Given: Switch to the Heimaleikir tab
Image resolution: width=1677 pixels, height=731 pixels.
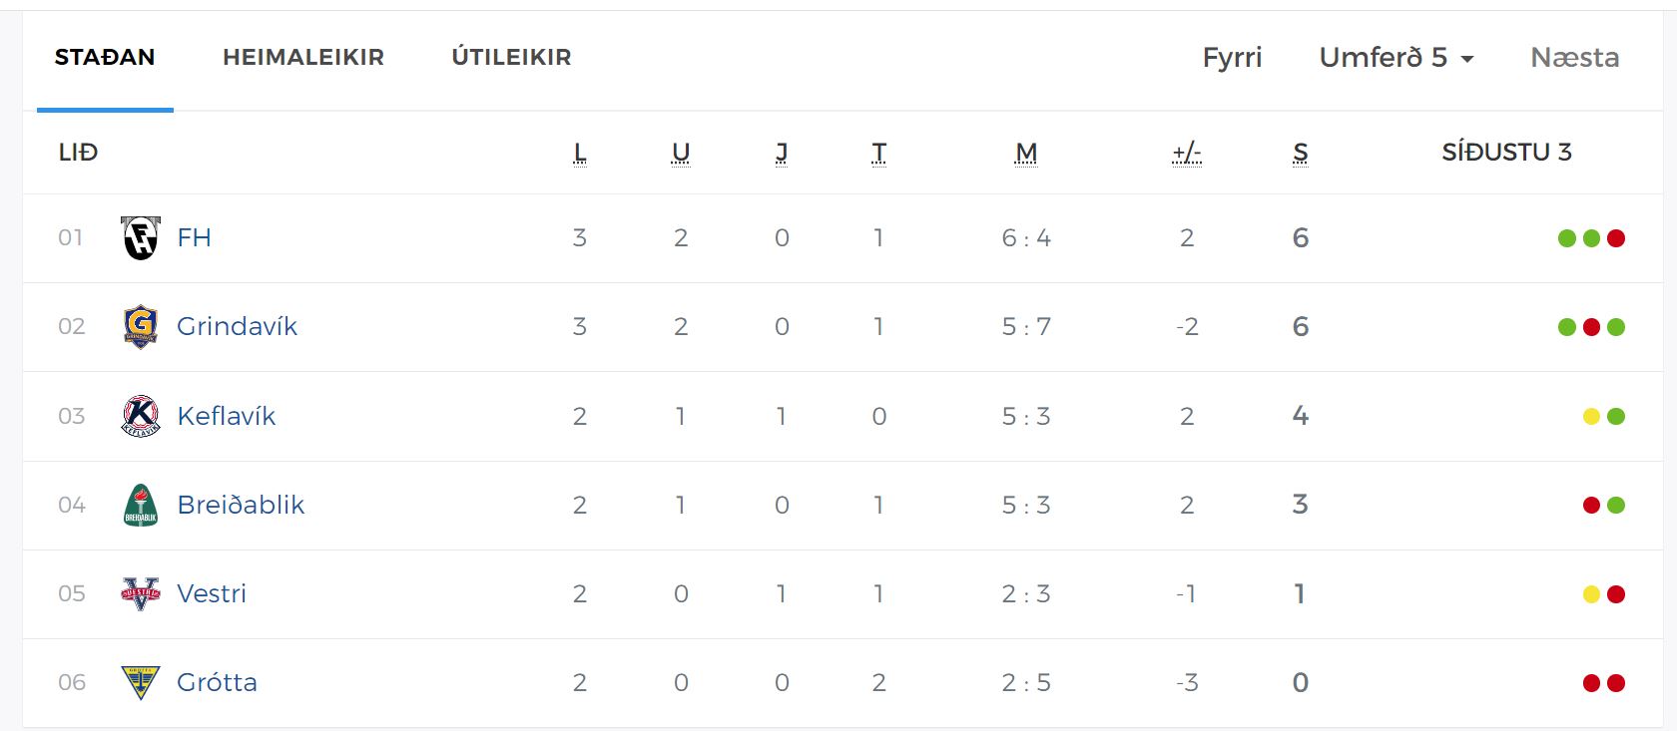Looking at the screenshot, I should click(x=303, y=58).
